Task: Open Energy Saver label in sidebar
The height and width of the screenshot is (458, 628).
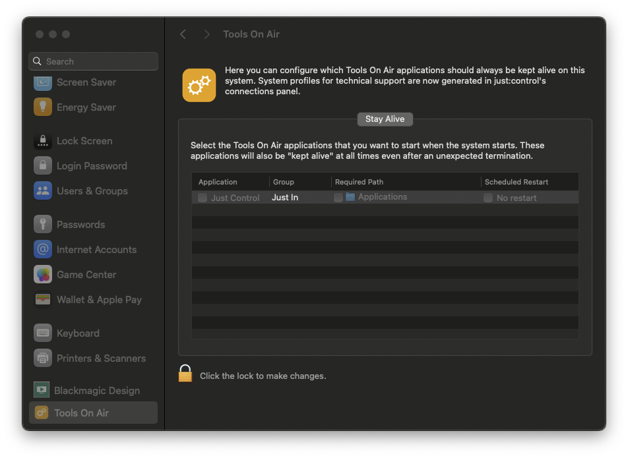Action: [x=86, y=107]
